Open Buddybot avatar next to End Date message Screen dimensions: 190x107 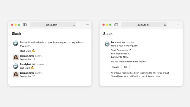pos(16,66)
